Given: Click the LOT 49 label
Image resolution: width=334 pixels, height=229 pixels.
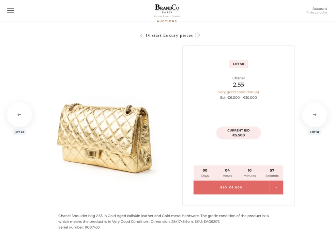Looking at the screenshot, I should click(x=19, y=132).
